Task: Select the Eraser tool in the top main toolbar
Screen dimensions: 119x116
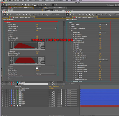Action: click(38, 5)
